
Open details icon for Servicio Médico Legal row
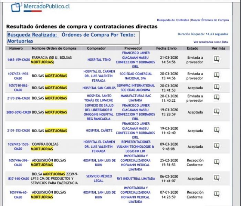[x=217, y=178]
